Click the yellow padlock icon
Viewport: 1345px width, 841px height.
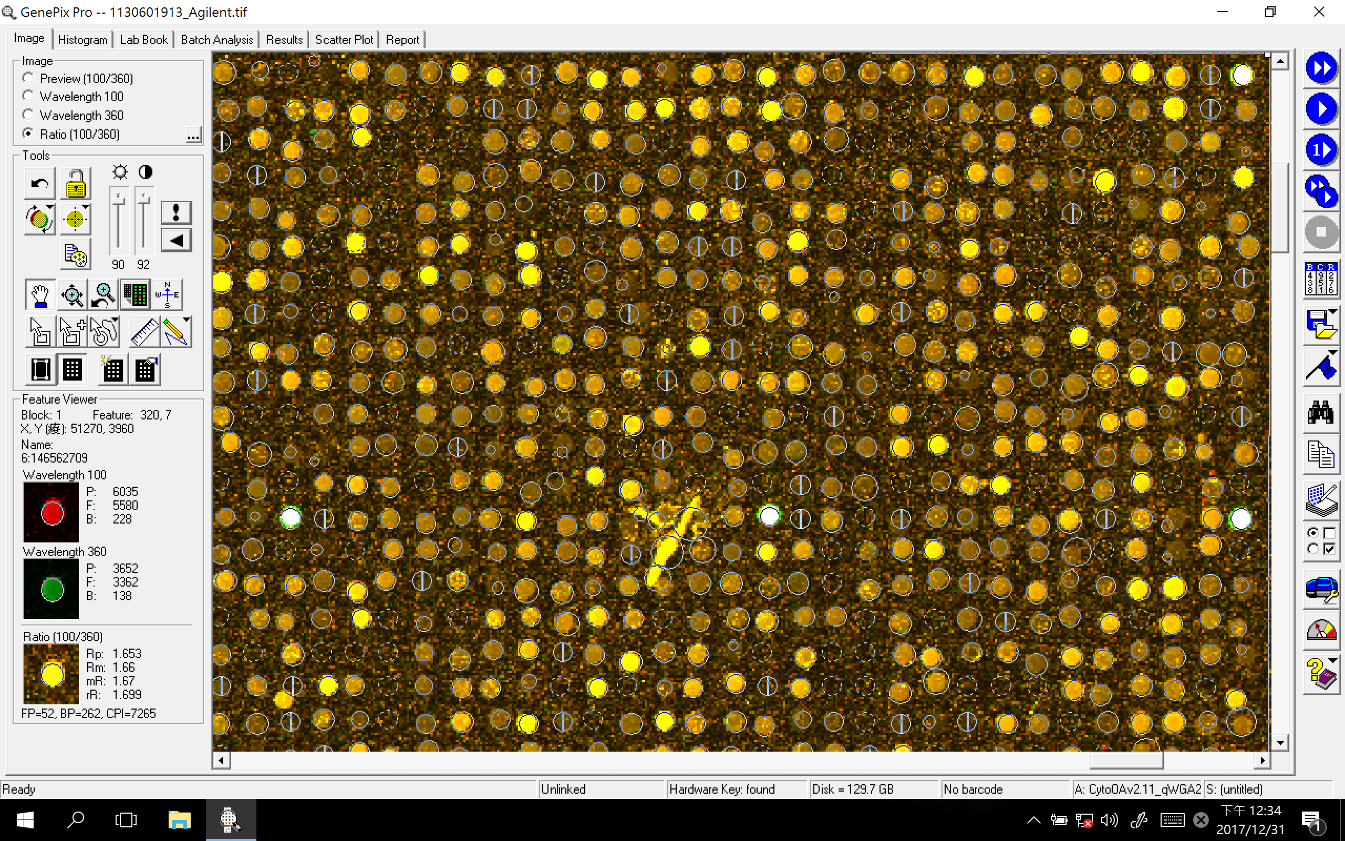click(x=75, y=183)
